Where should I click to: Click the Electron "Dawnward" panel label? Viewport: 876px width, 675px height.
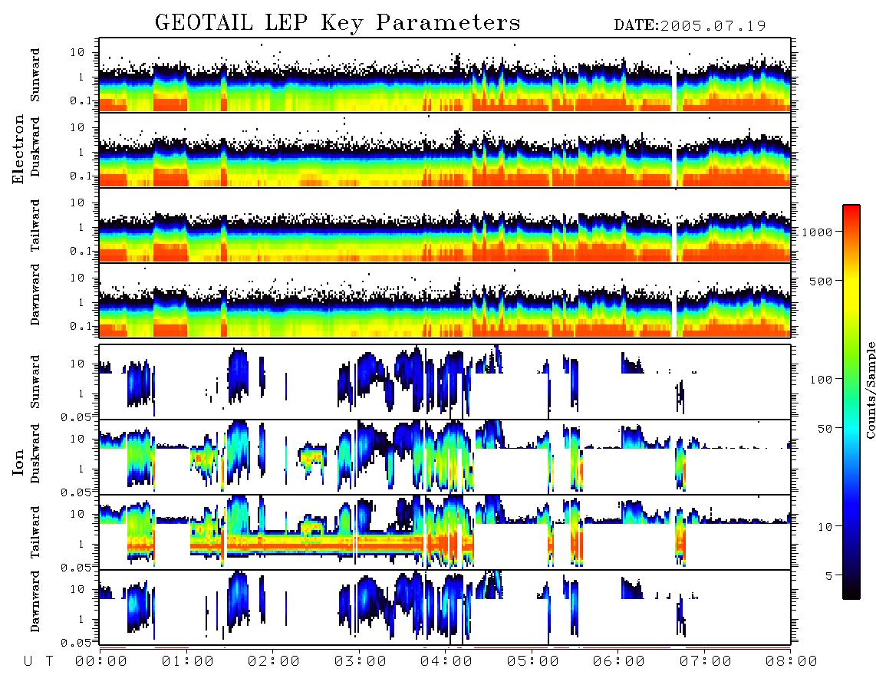coord(35,295)
